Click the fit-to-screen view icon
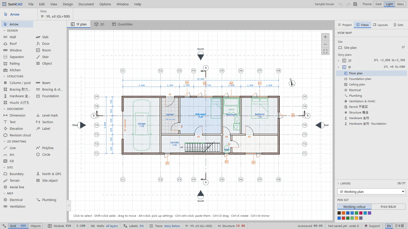 point(325,51)
